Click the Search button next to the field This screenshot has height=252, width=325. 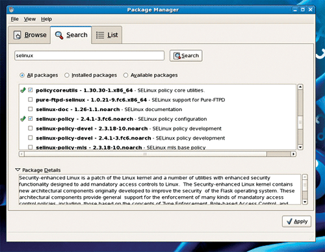186,56
